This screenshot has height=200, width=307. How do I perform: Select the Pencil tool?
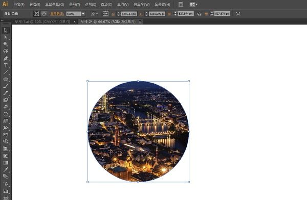6,93
